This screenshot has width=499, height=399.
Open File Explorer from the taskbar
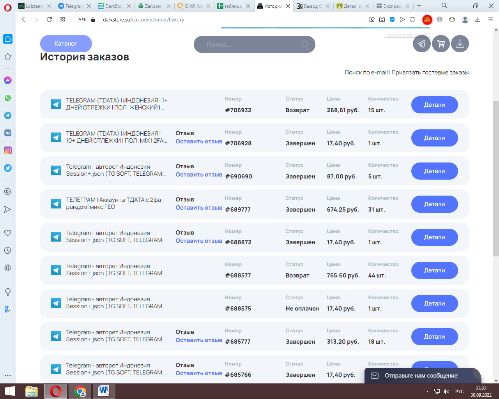tap(32, 391)
